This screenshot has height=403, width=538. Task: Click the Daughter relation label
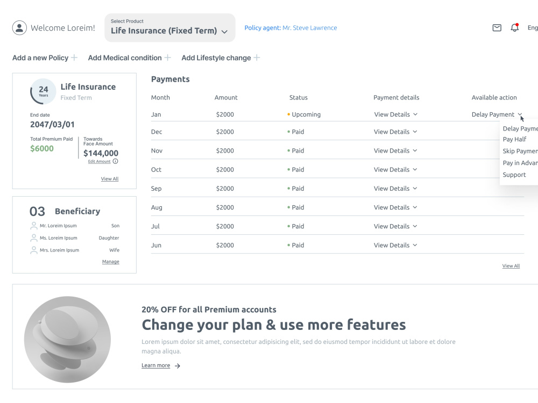click(109, 238)
